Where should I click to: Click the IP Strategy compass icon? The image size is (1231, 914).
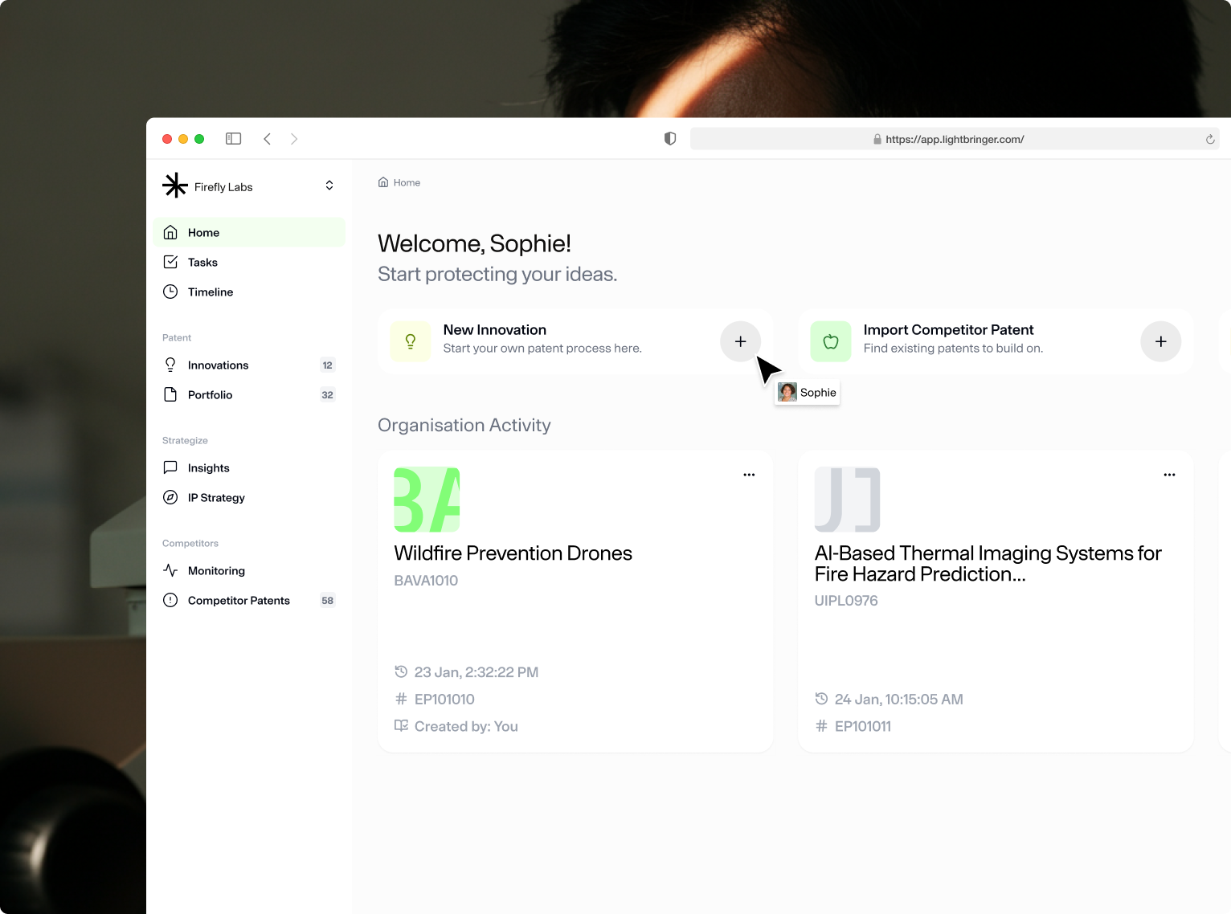coord(170,497)
